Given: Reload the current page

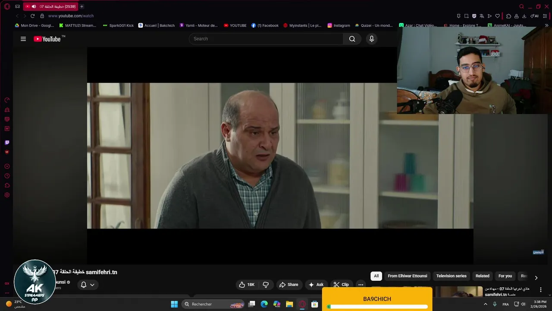Looking at the screenshot, I should 32,16.
